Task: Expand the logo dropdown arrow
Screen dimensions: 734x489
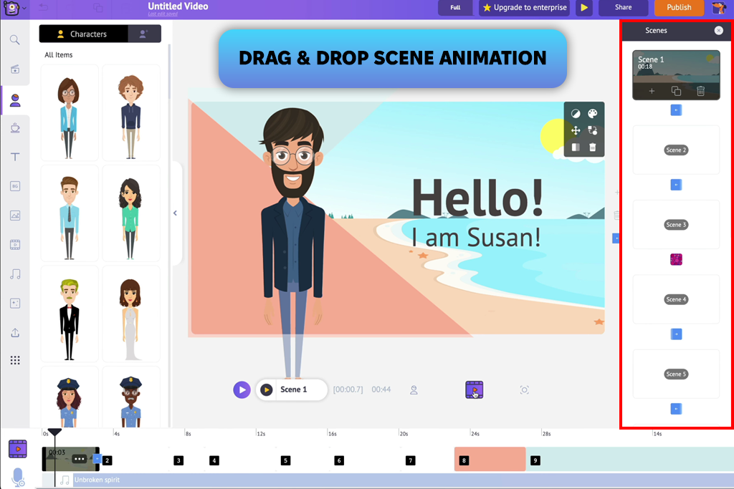Action: click(x=24, y=8)
